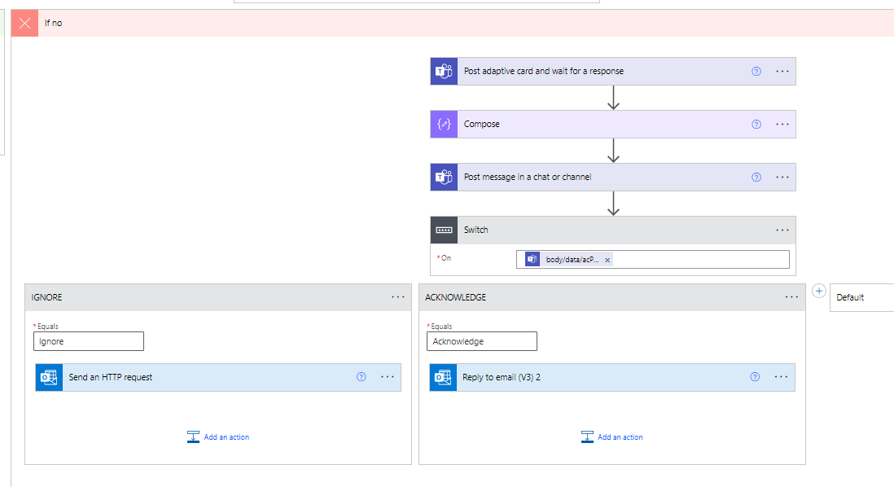Open the IGNORE case ellipsis menu
894x487 pixels.
tap(398, 296)
